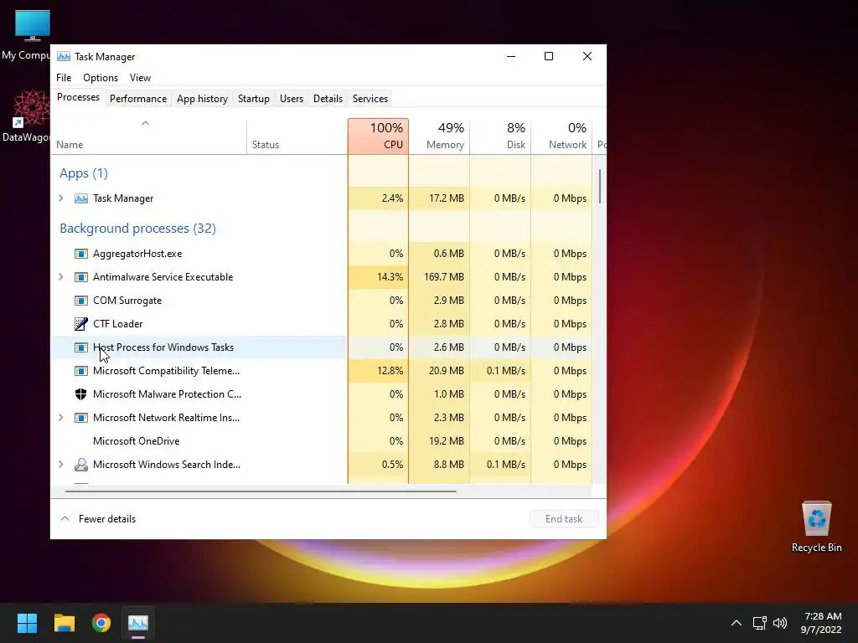
Task: Switch to the App history tab
Action: tap(202, 99)
